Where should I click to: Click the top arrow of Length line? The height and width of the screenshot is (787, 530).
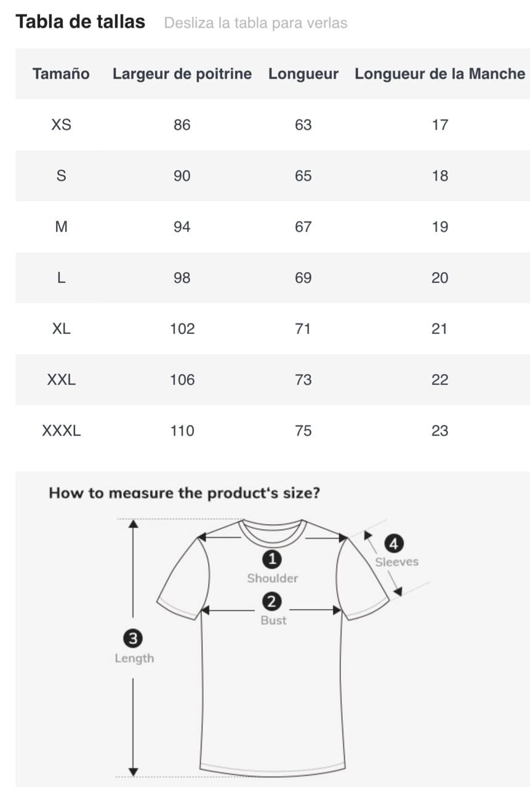point(133,524)
